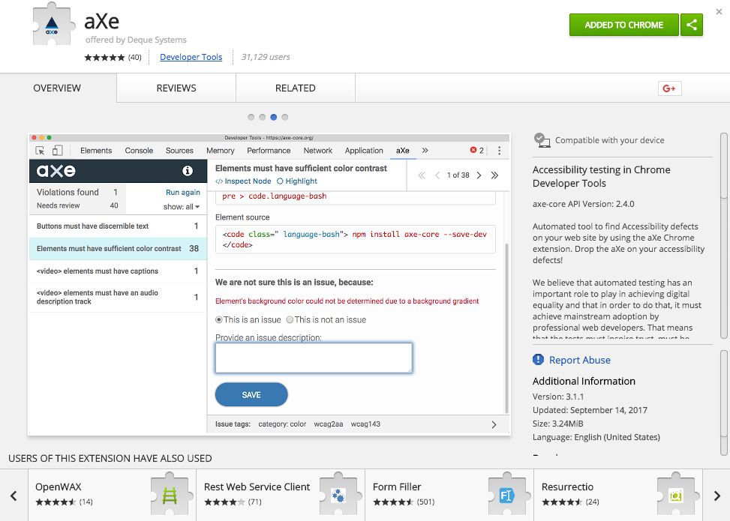Click the issue description text box
The width and height of the screenshot is (730, 521).
point(314,358)
